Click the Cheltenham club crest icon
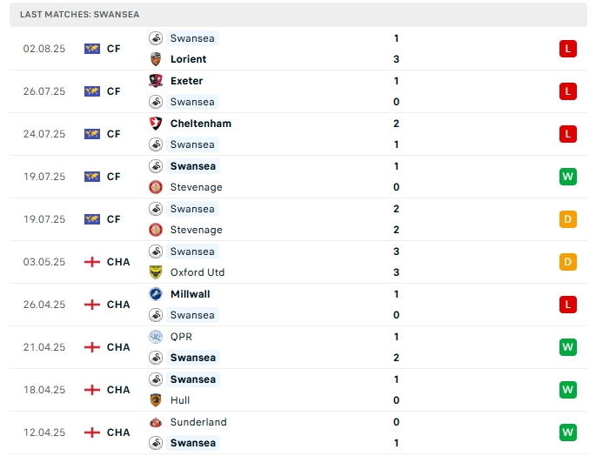Screen dimensions: 596x456 (156, 124)
